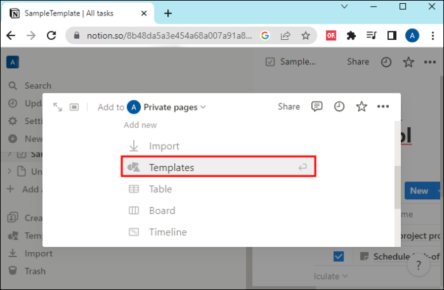Open the red OF extension icon
The width and height of the screenshot is (444, 290).
pos(331,35)
